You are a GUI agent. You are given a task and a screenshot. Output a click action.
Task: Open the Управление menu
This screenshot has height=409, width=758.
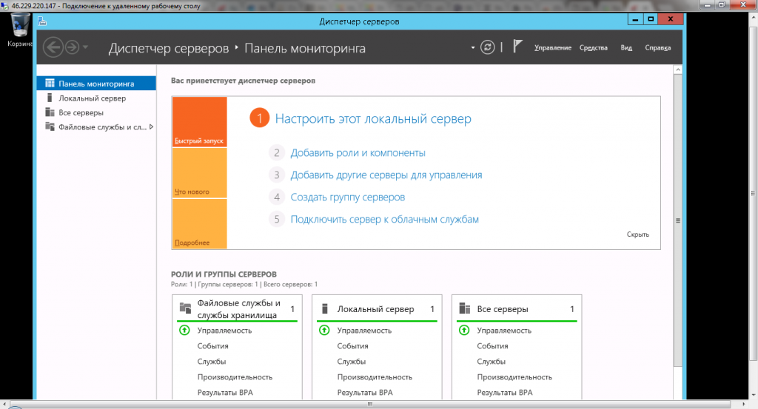click(x=552, y=48)
